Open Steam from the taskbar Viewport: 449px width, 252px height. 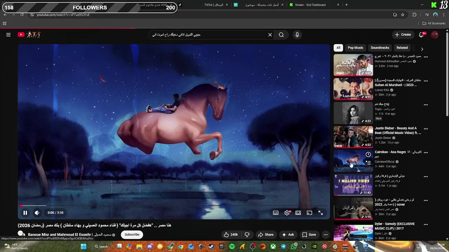[x=211, y=246]
